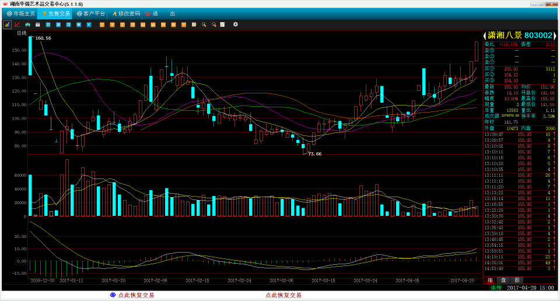This screenshot has height=301, width=560.
Task: Click the blue X period icon
Action: [x=89, y=24]
